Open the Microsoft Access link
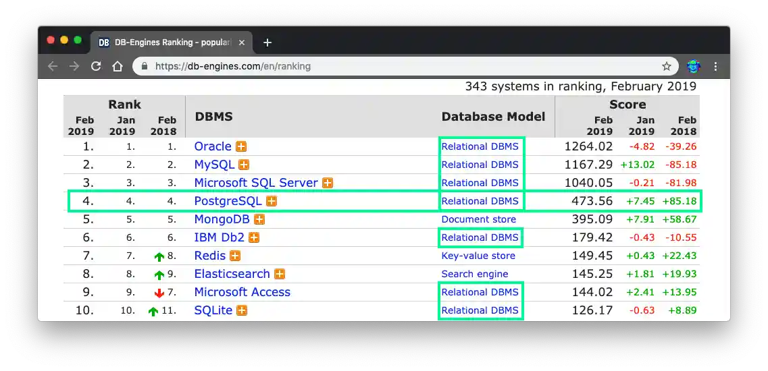 coord(242,292)
